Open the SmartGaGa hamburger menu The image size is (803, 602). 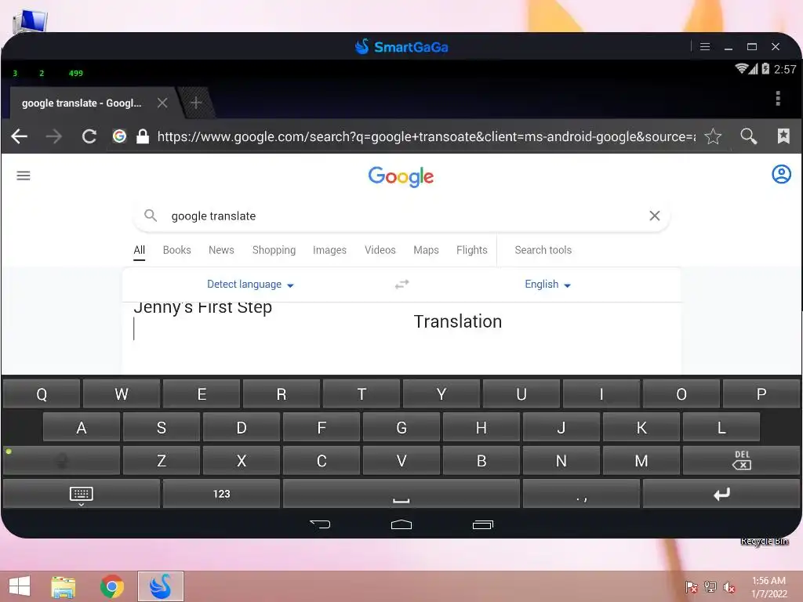(705, 46)
